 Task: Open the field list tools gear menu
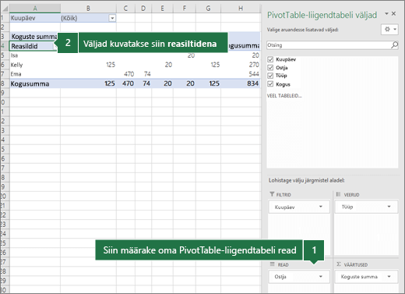[389, 30]
